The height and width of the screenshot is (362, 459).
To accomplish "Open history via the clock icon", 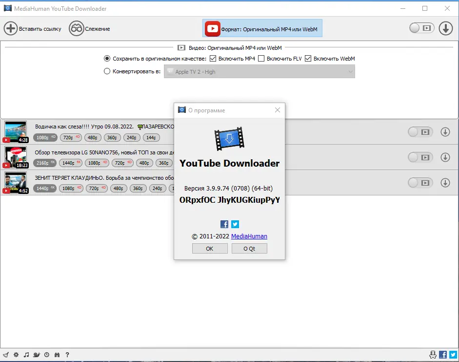I will [46, 355].
